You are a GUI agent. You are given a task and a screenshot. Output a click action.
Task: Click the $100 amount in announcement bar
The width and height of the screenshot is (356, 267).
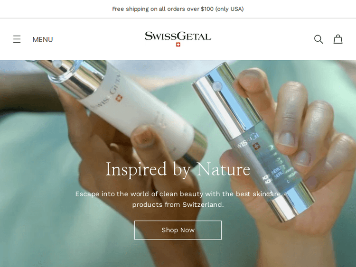pos(207,9)
